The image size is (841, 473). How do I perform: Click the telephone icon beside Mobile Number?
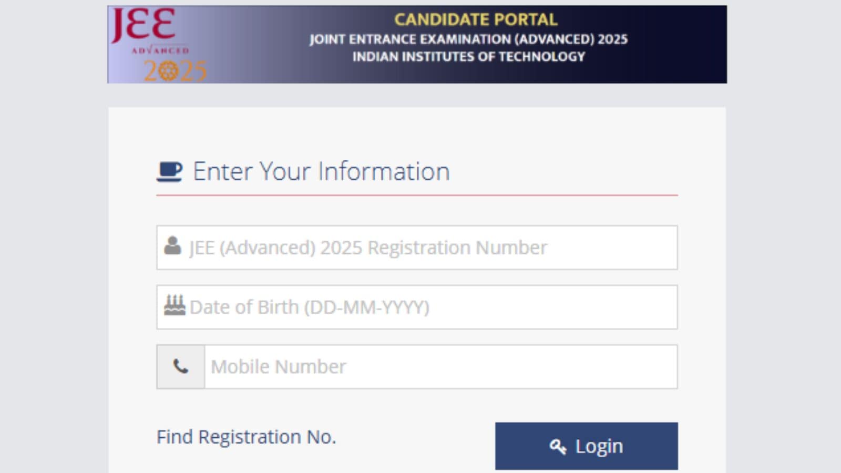click(179, 366)
